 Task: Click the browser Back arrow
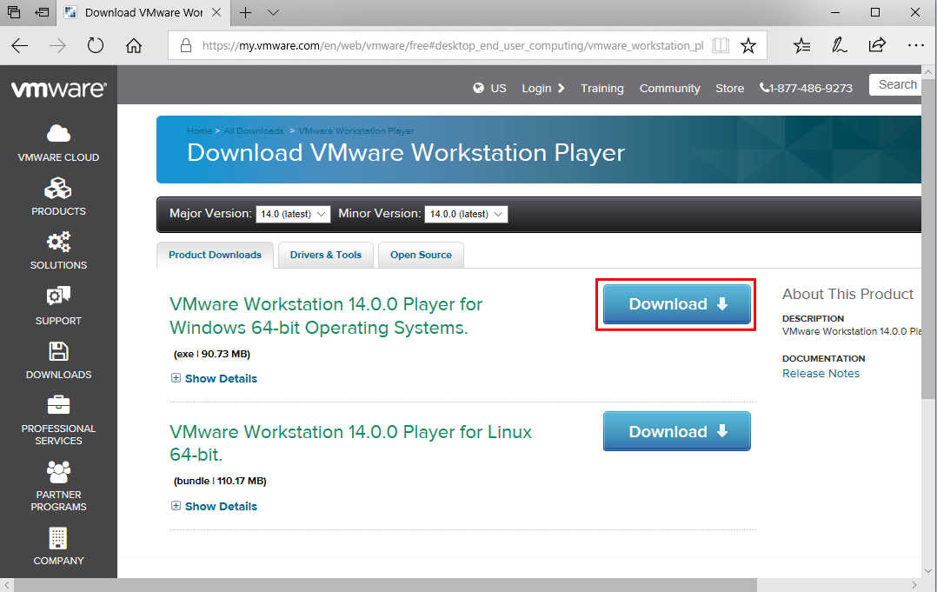pos(20,45)
